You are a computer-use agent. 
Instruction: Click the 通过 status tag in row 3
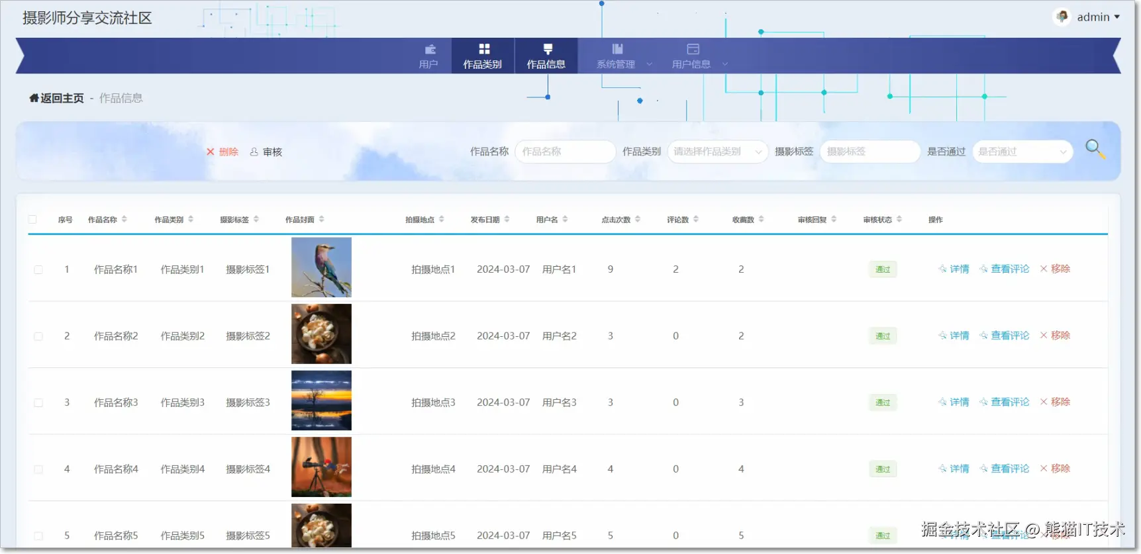pos(883,402)
